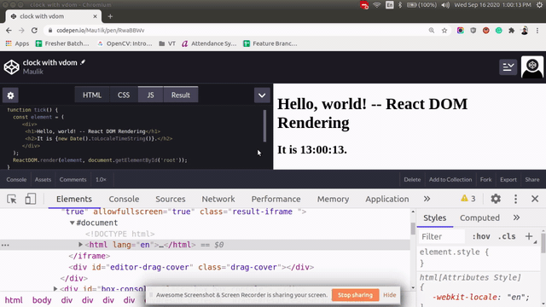Select the DevTools inspect element tool

coord(12,199)
